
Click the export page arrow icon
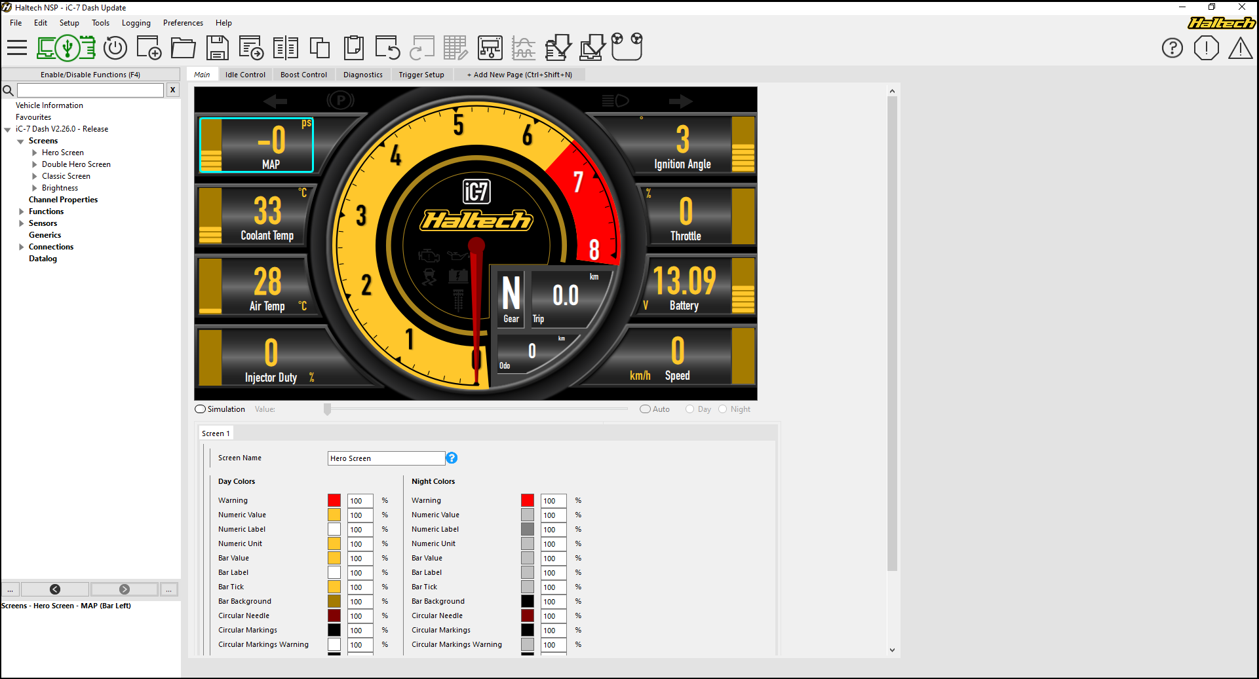tap(252, 48)
